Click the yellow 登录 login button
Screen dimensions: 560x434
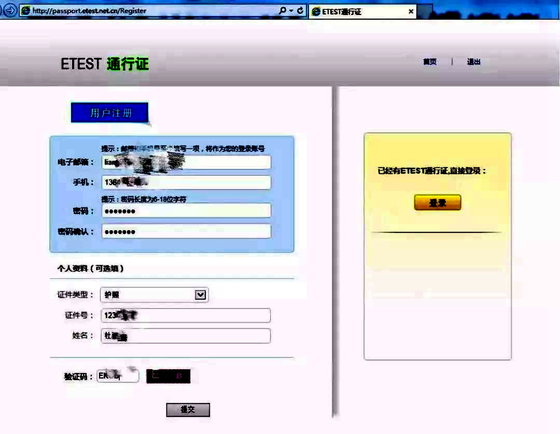(438, 203)
